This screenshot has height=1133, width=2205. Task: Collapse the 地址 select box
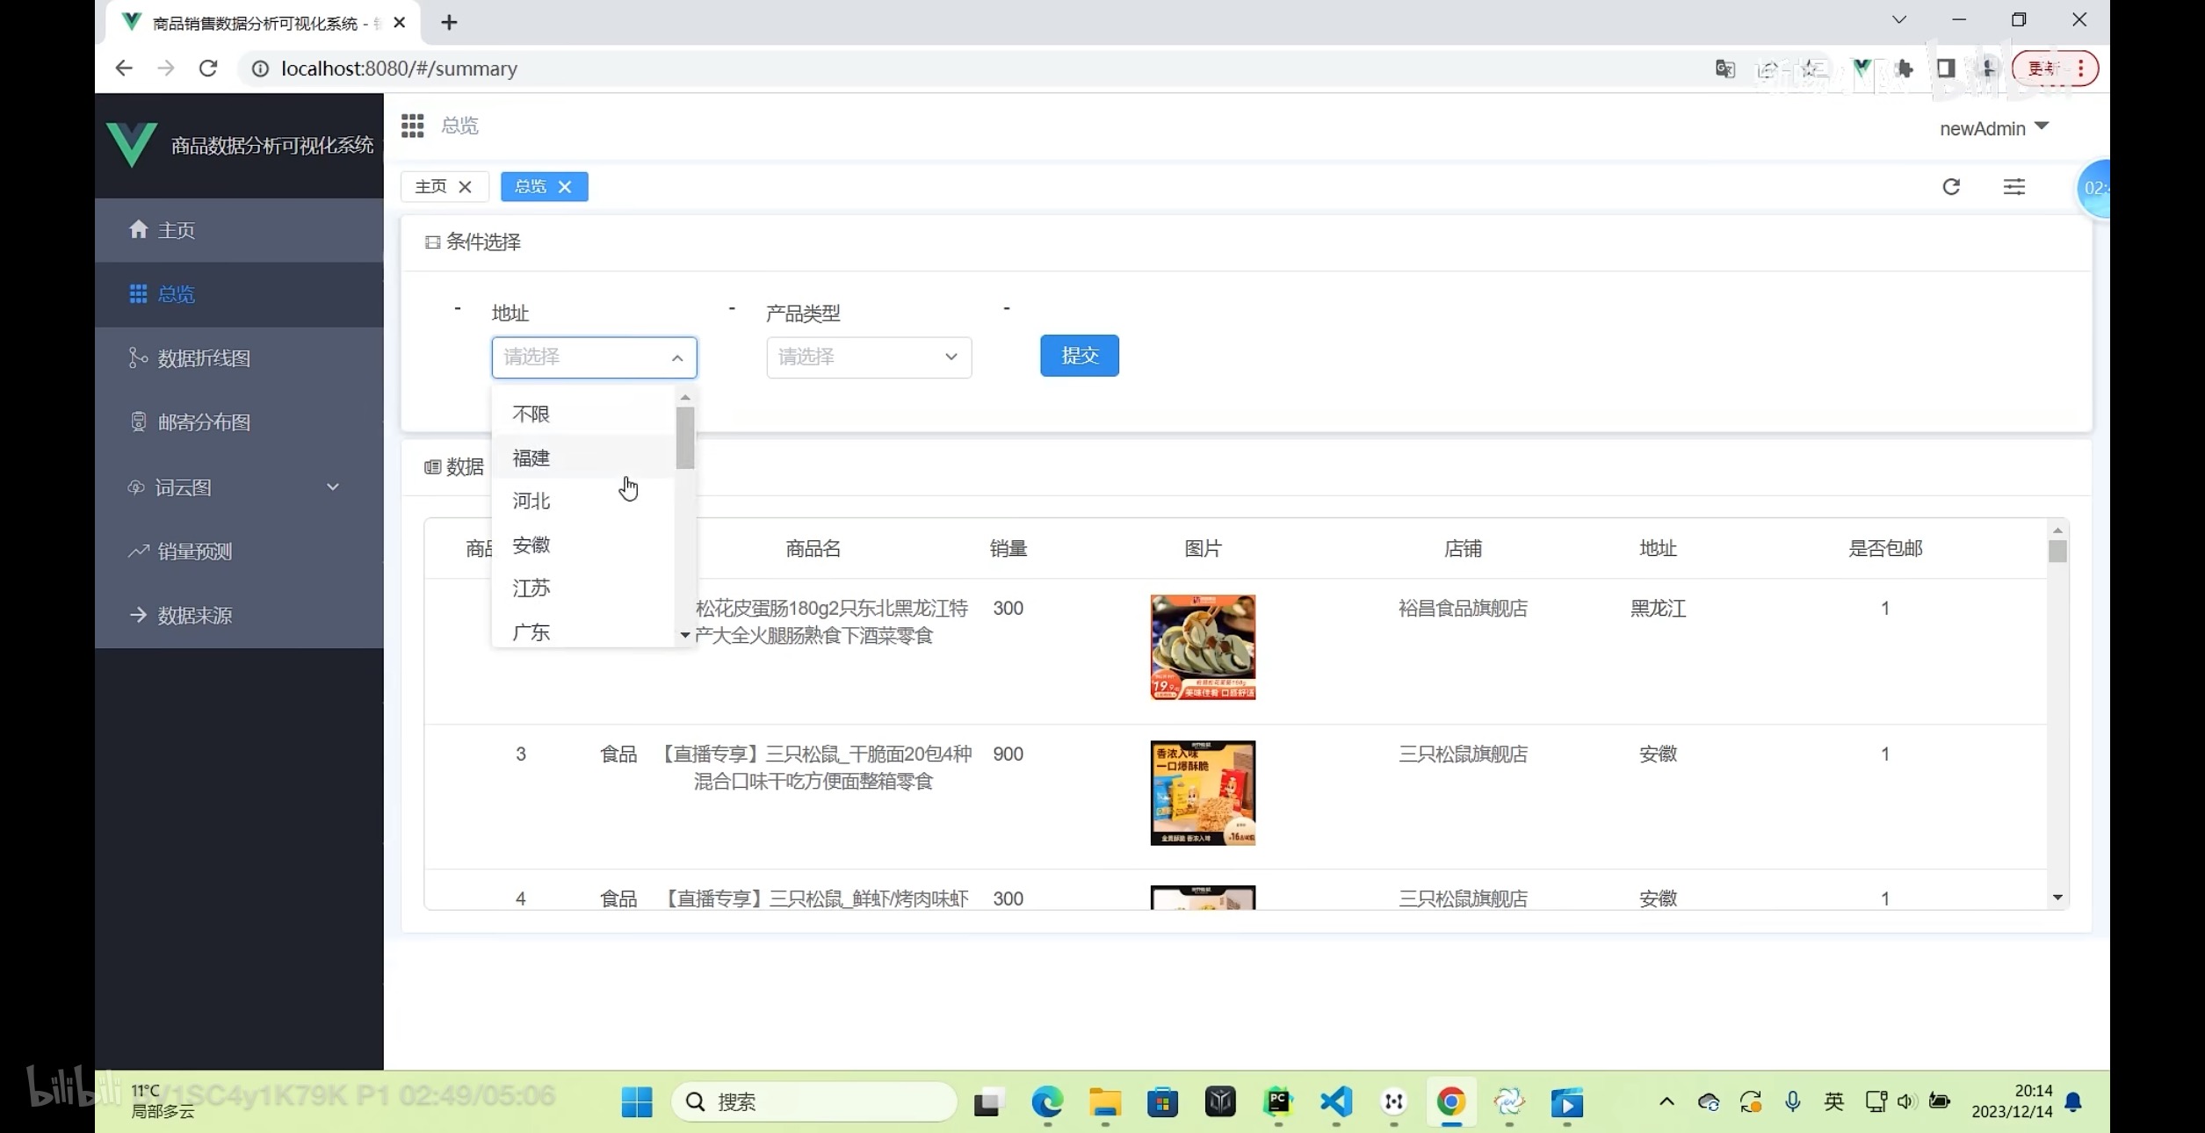pyautogui.click(x=594, y=357)
